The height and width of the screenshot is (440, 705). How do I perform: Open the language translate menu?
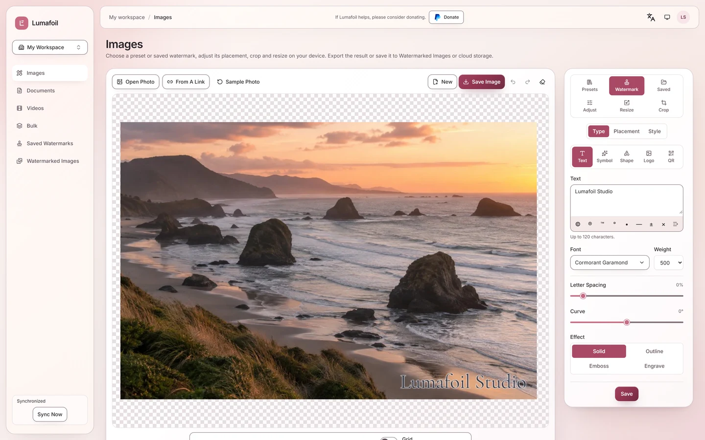coord(651,17)
